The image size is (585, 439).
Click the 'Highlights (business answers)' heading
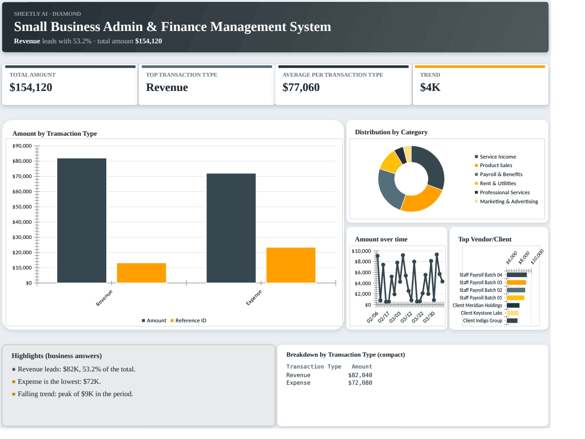pyautogui.click(x=56, y=356)
